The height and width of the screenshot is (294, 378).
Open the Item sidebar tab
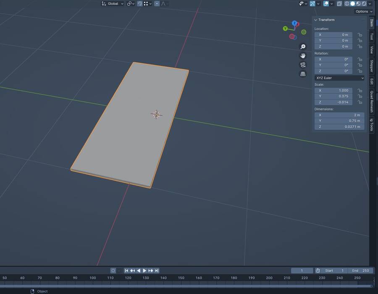point(372,23)
